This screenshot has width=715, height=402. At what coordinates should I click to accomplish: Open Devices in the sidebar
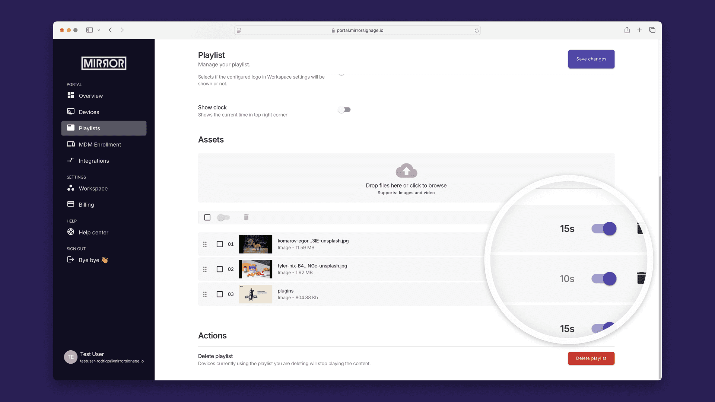coord(89,112)
